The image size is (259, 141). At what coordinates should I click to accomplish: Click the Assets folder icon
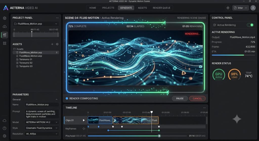pos(14,49)
